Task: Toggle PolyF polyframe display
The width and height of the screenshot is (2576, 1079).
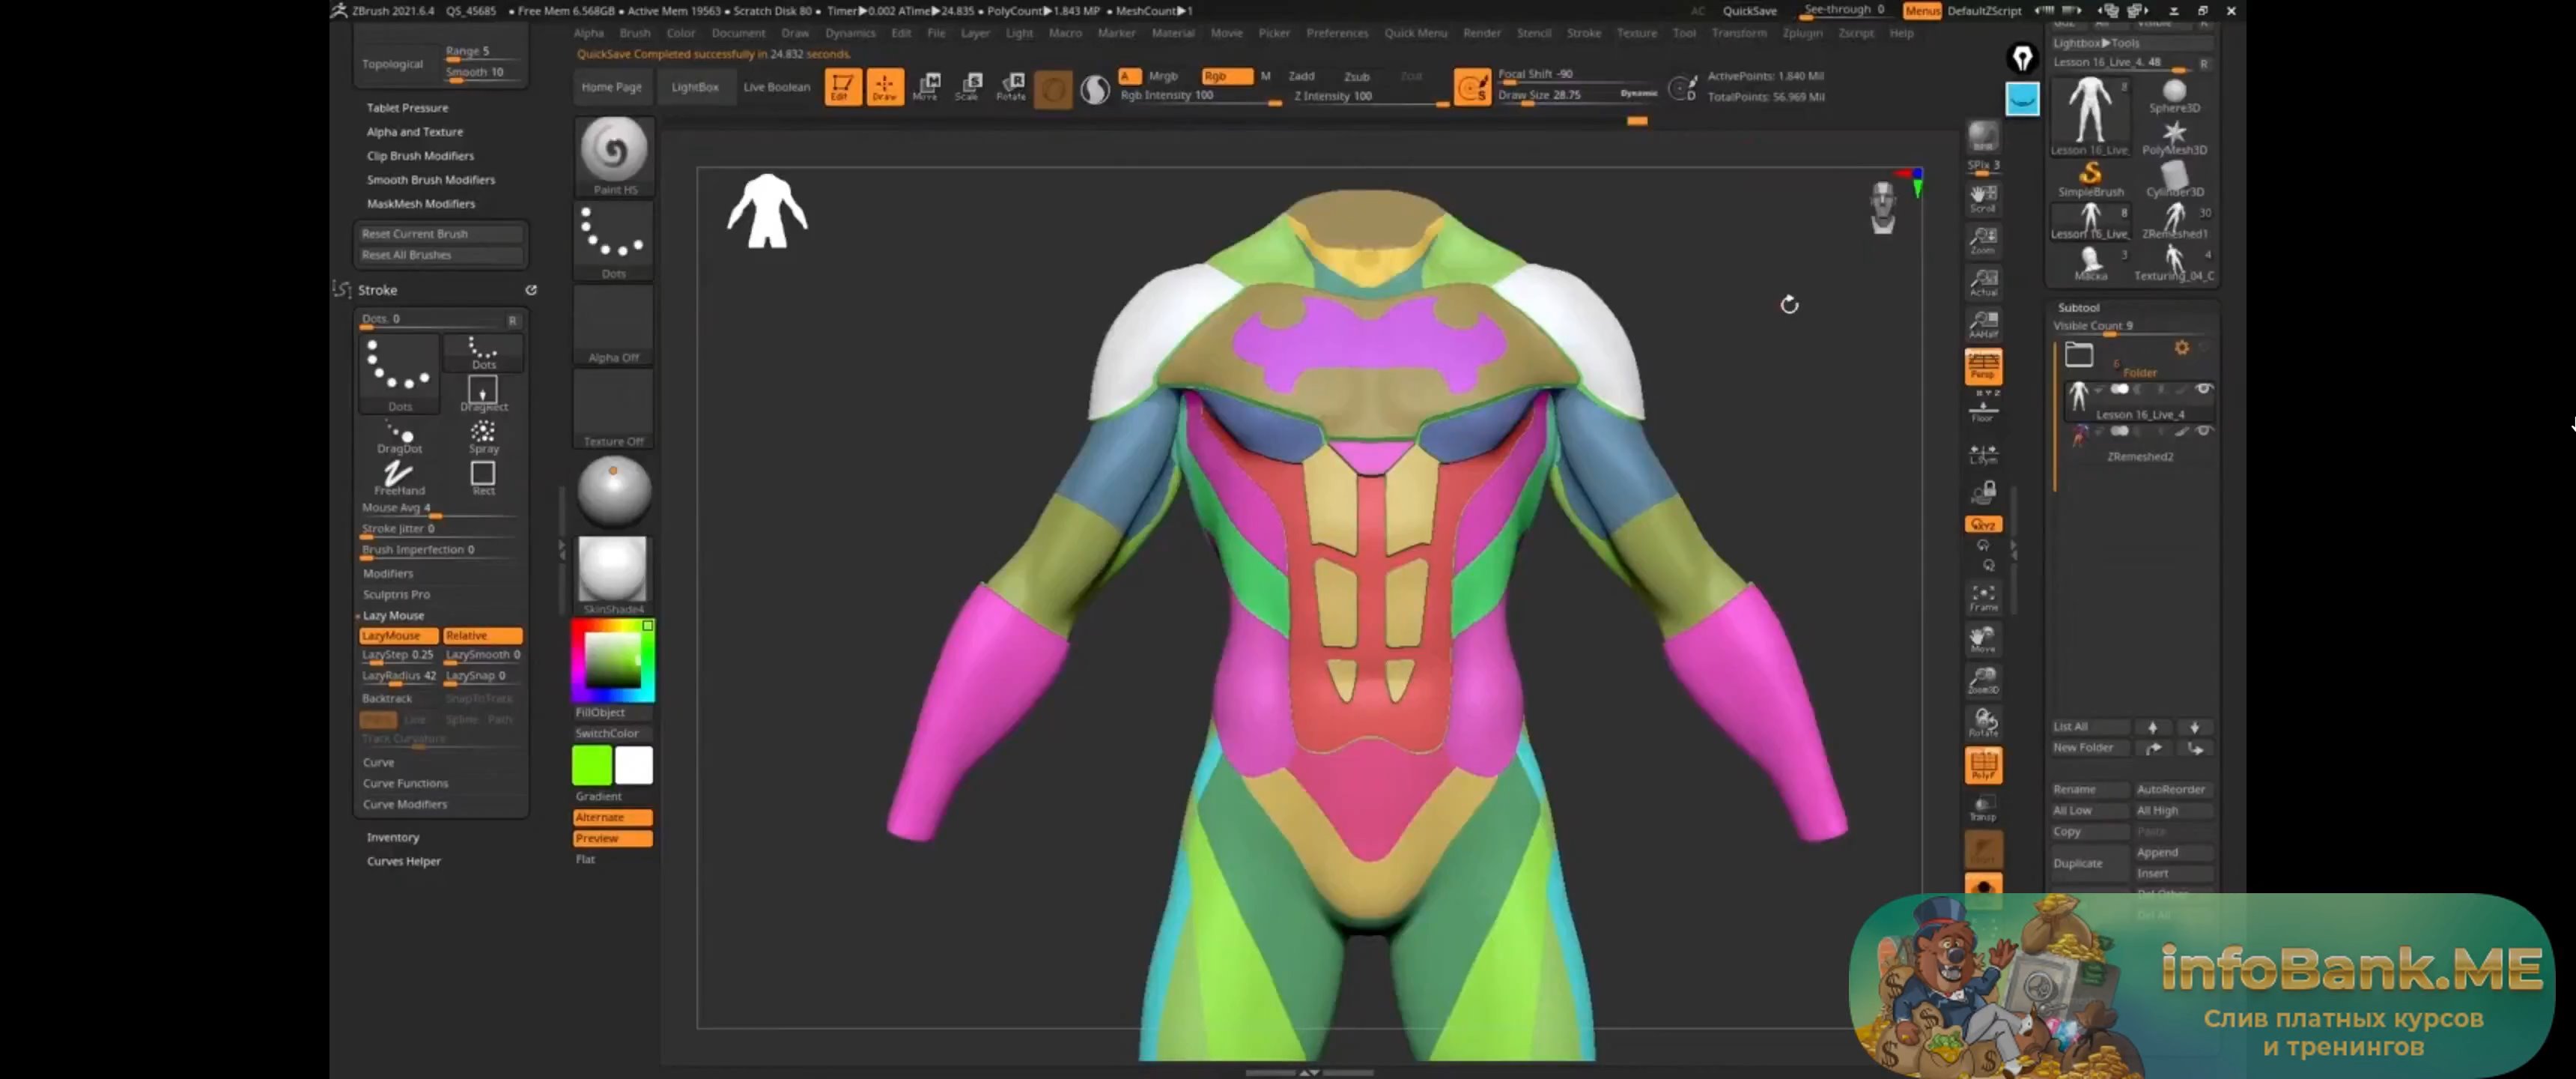Action: (1983, 765)
